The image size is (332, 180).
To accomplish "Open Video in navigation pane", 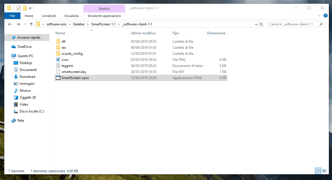I will click(24, 104).
